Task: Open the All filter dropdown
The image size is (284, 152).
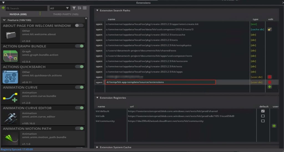Action: (59, 8)
